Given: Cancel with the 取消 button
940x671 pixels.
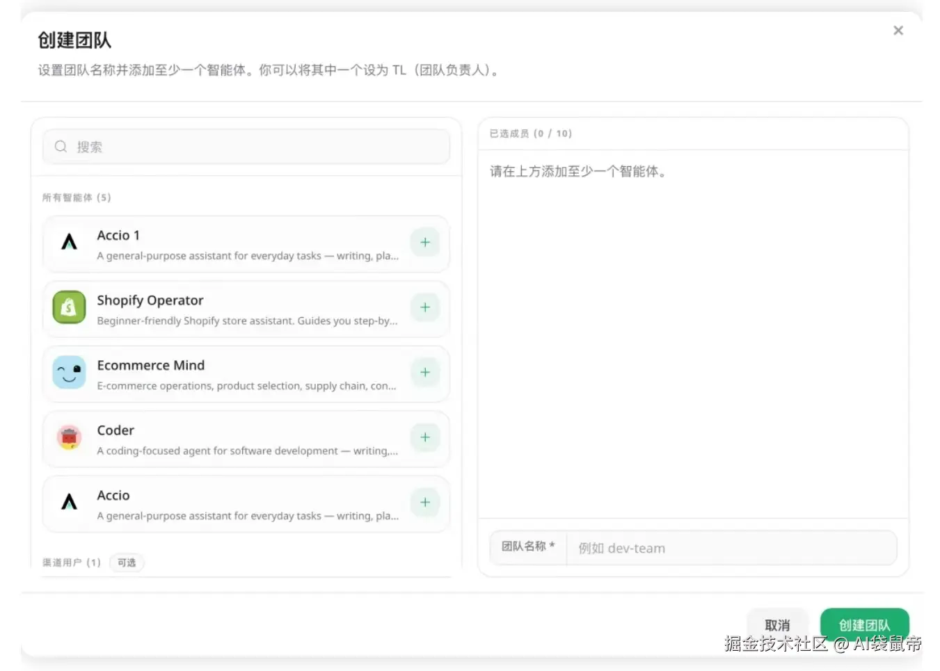Looking at the screenshot, I should point(777,625).
